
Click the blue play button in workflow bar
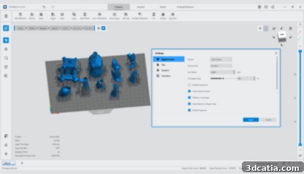pyautogui.click(x=103, y=28)
